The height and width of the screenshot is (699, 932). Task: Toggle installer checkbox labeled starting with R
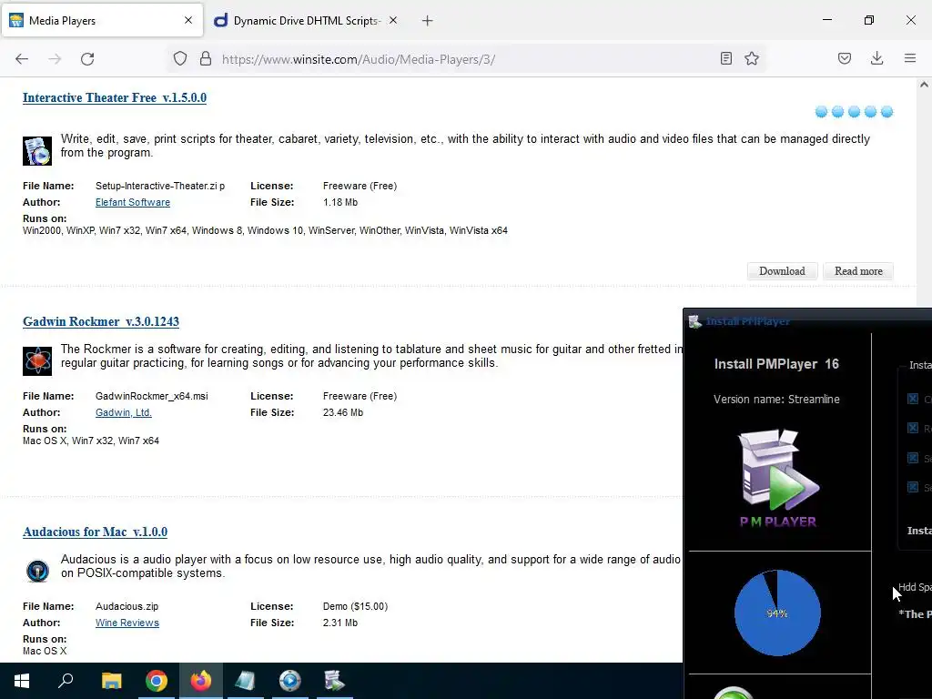[x=913, y=428]
